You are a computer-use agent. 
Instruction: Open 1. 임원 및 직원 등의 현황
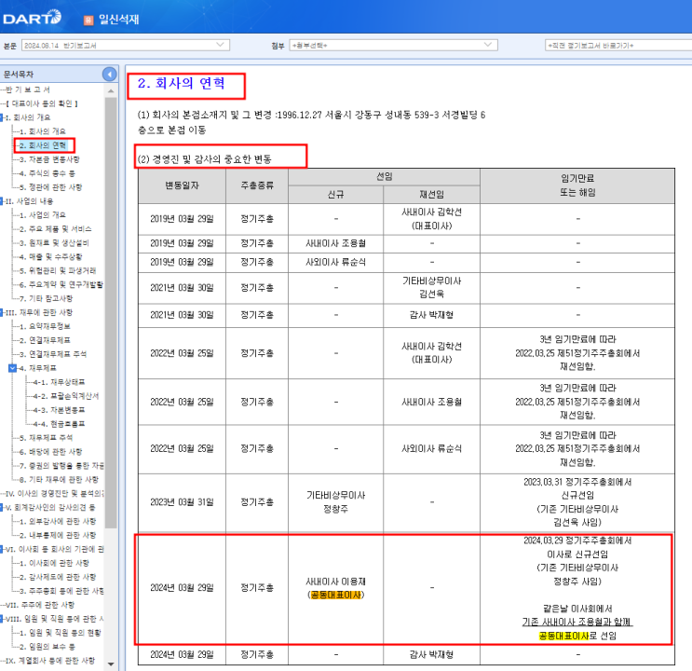(x=60, y=633)
